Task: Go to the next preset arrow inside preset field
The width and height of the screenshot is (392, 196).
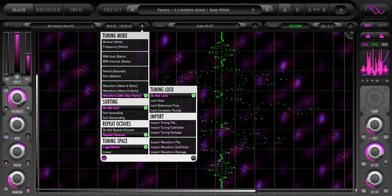Action: pos(253,10)
